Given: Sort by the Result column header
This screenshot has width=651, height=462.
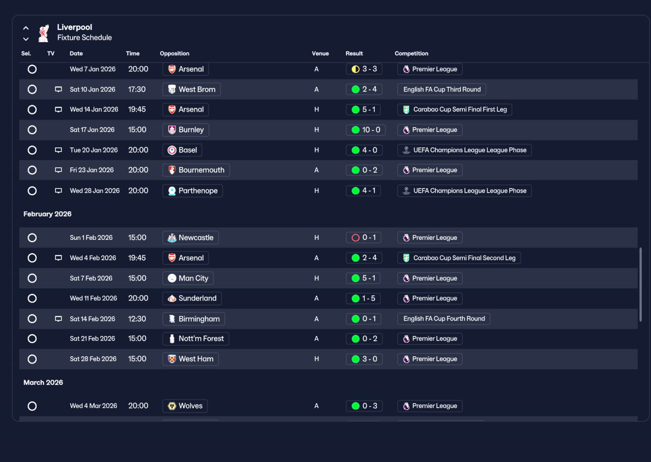Looking at the screenshot, I should click(x=354, y=53).
